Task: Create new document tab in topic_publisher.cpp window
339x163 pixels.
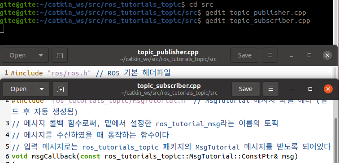Action: pyautogui.click(x=60, y=55)
